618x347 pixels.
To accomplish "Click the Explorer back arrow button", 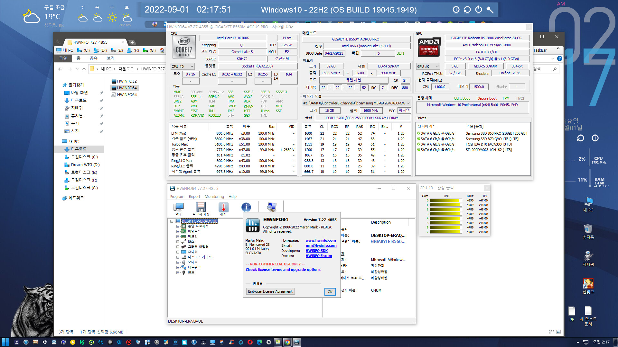I will (x=60, y=69).
